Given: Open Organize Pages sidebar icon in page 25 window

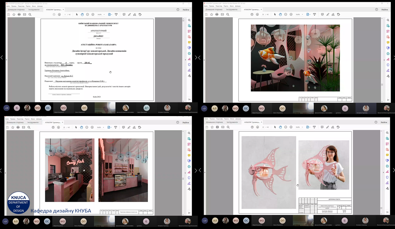Looking at the screenshot, I should 189,144.
